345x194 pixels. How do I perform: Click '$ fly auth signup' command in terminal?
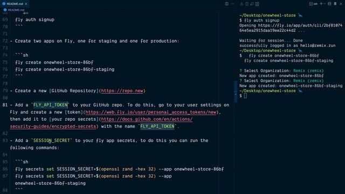[259, 20]
